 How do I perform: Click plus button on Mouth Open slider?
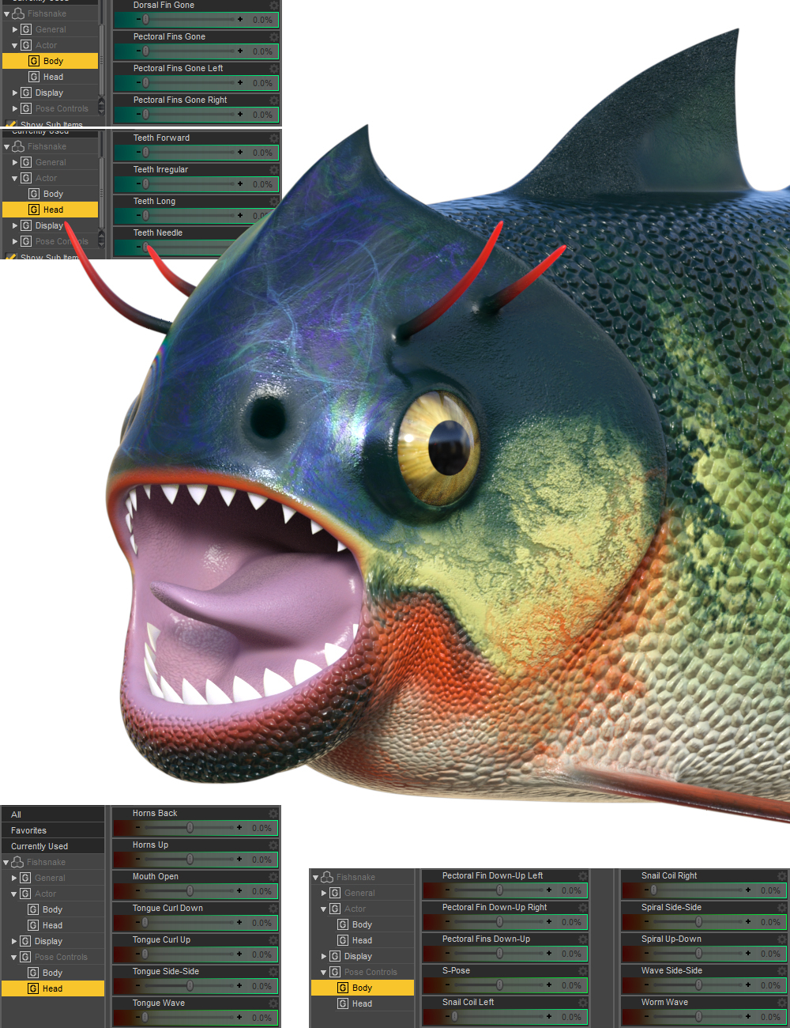[x=239, y=890]
